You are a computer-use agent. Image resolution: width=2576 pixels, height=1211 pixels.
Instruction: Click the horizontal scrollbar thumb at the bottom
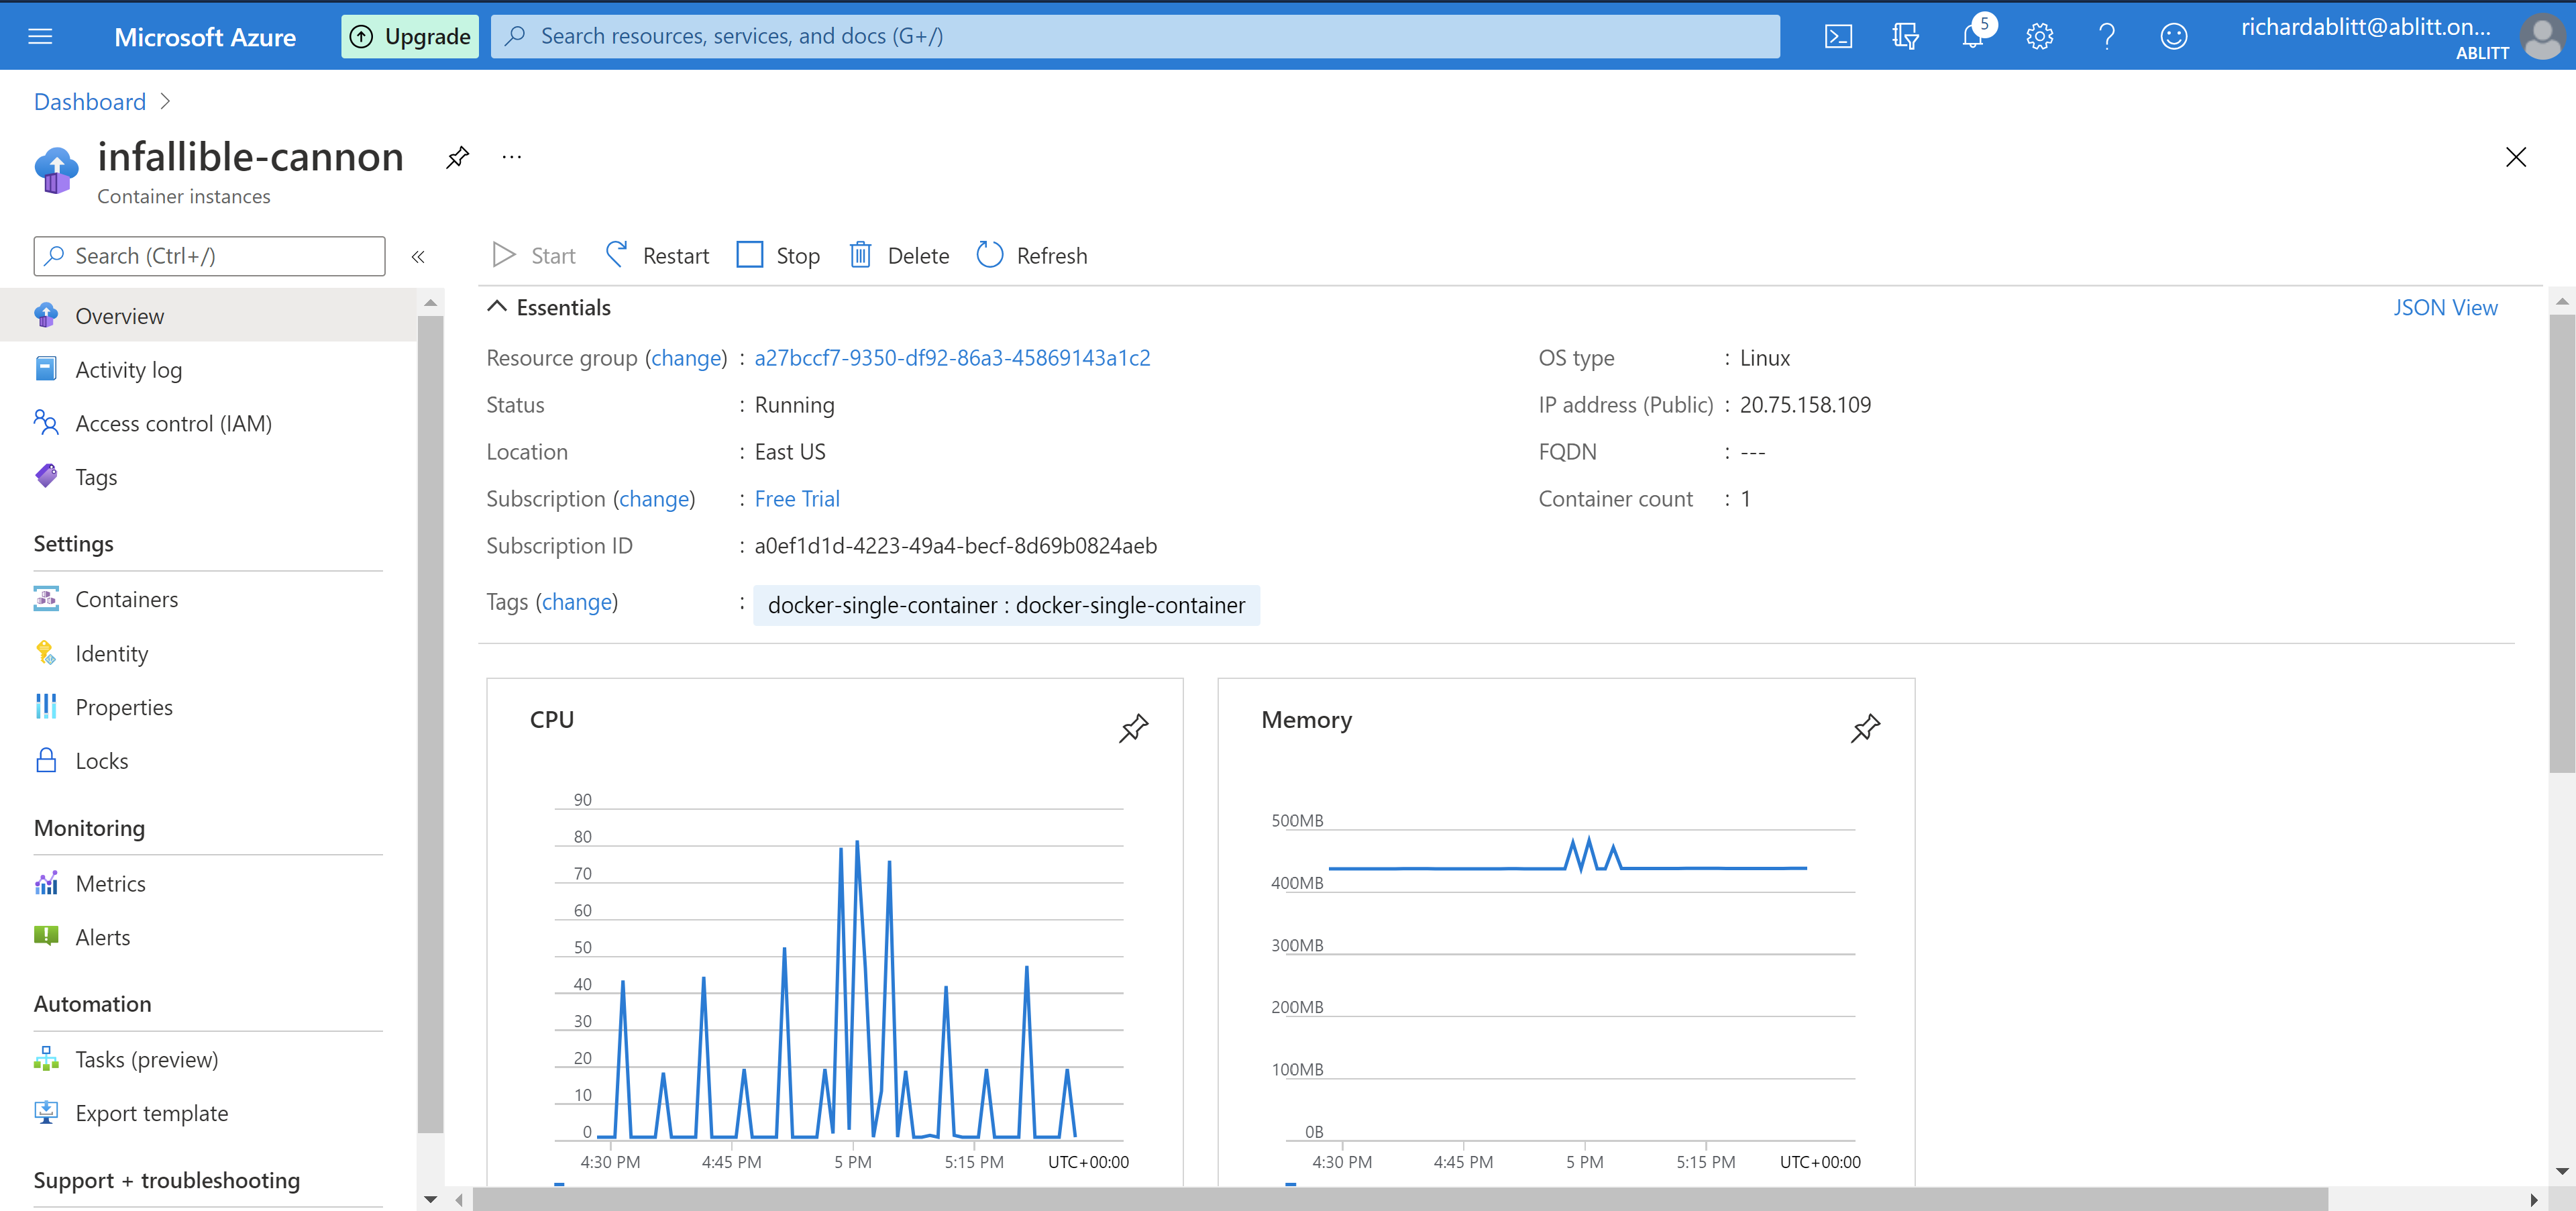1400,1199
